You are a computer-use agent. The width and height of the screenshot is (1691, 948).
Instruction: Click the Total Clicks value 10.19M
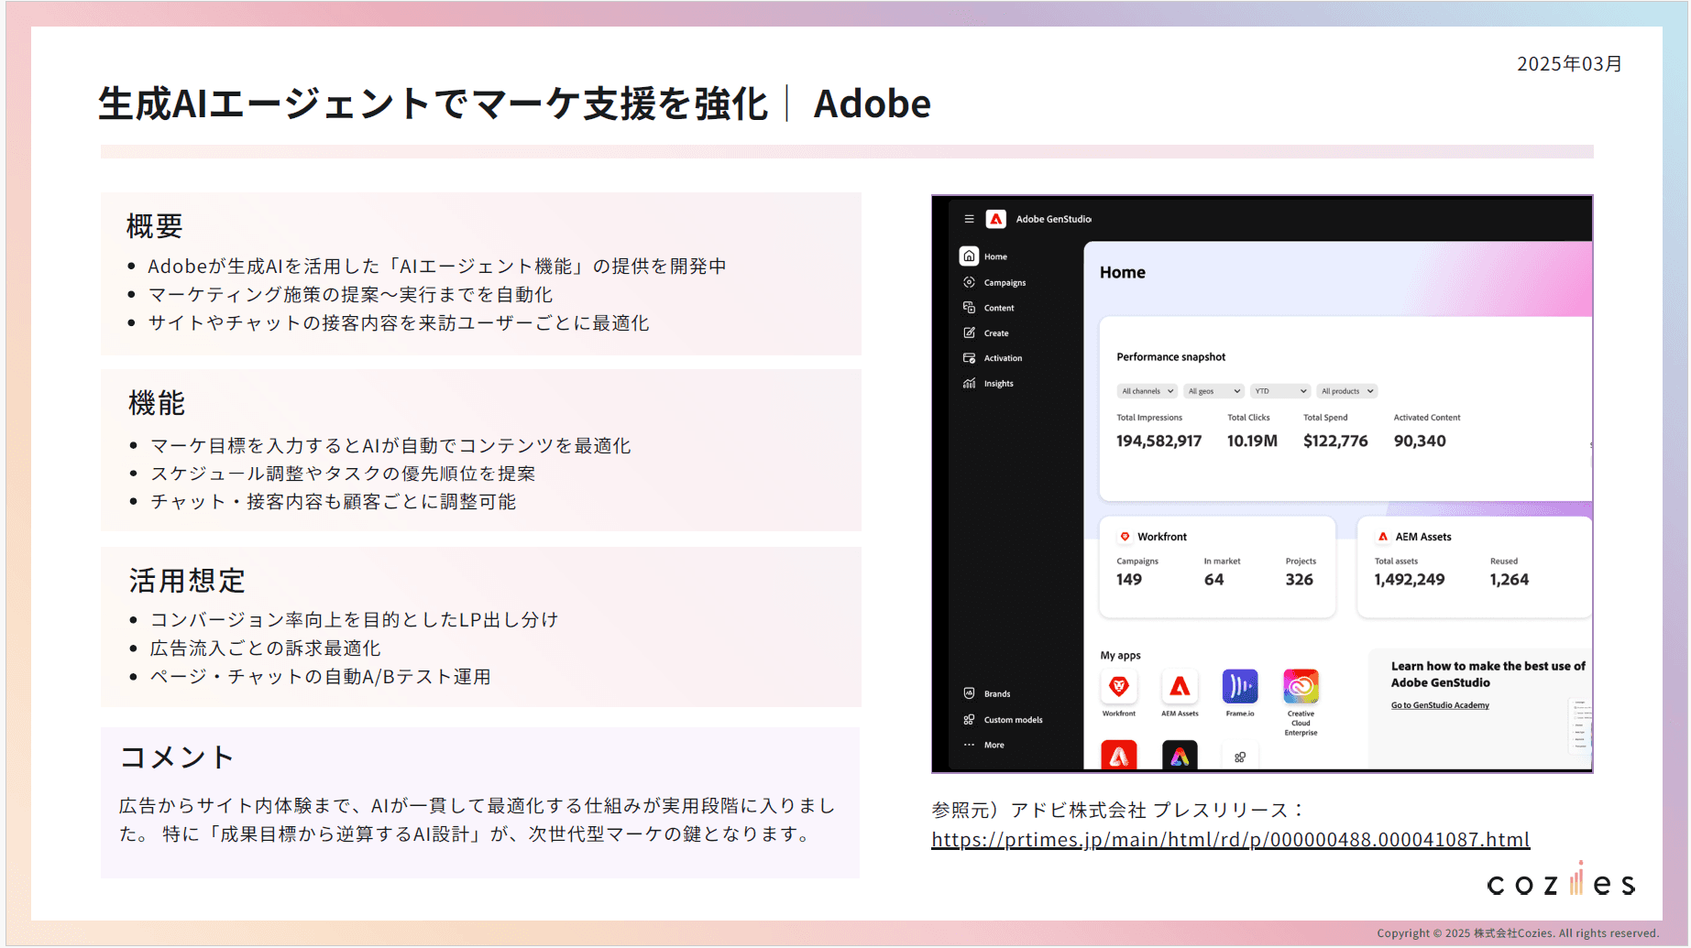tap(1252, 441)
